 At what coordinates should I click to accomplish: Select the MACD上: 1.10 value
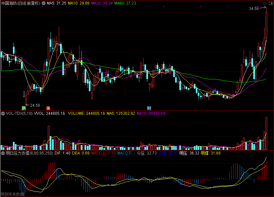[103, 153]
